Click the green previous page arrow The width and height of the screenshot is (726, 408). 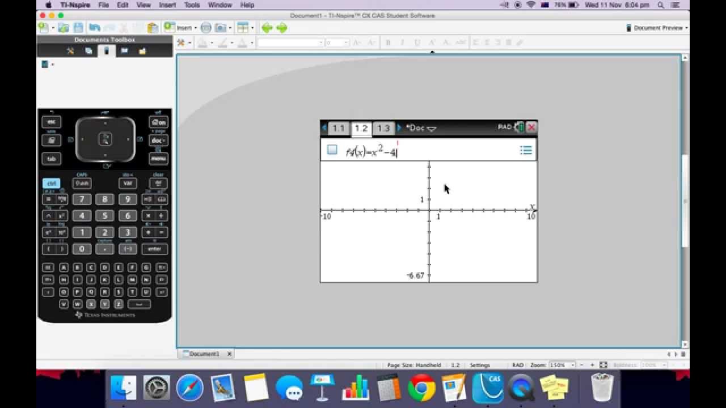[x=267, y=27]
